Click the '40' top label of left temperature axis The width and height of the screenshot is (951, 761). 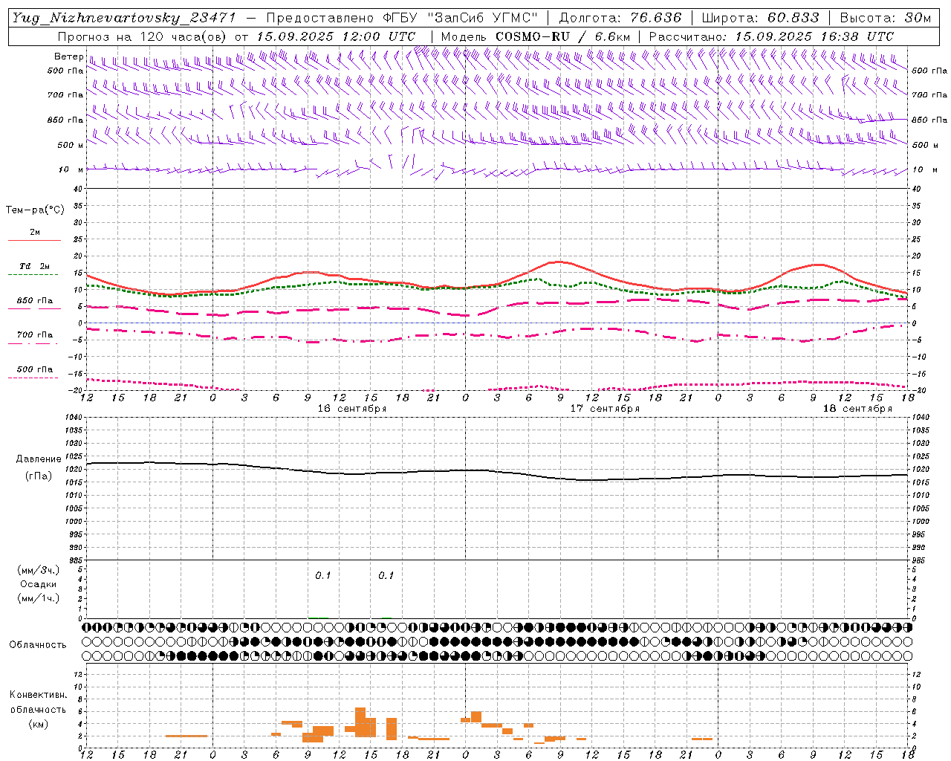pos(79,190)
